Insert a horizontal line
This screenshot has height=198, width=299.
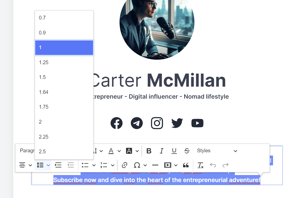pos(155,165)
